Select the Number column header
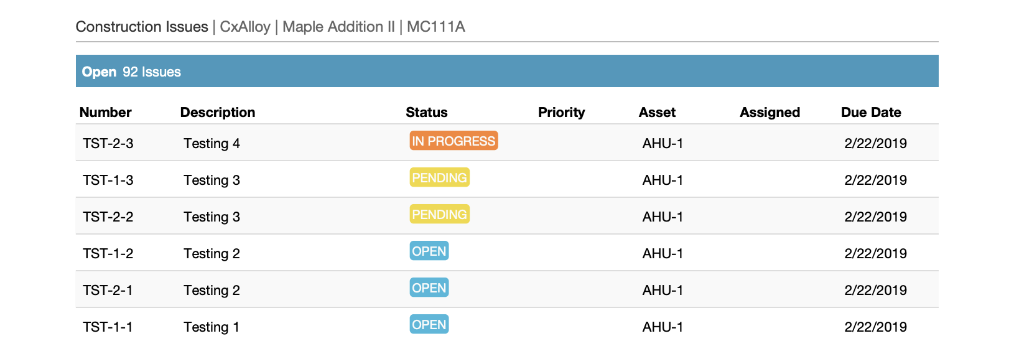 pyautogui.click(x=106, y=113)
